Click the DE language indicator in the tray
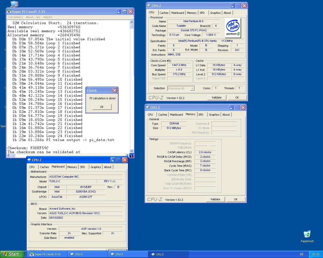 pos(302,254)
